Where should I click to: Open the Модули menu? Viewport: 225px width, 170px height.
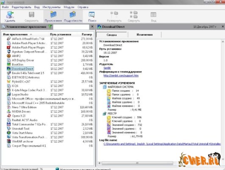pos(69,7)
